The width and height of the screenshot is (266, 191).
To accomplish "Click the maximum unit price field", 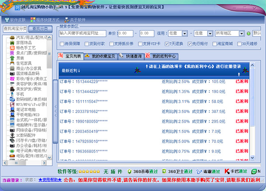I will click(147, 33).
